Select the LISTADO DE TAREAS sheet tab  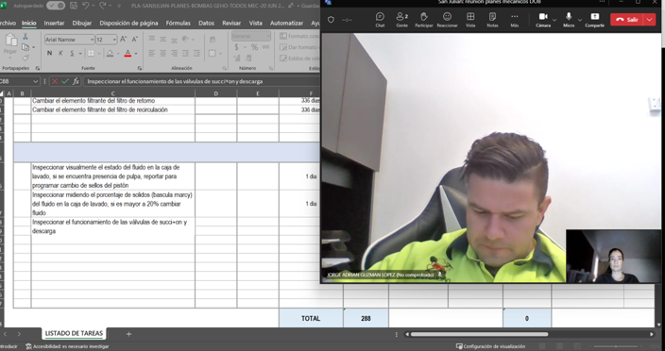pyautogui.click(x=74, y=333)
